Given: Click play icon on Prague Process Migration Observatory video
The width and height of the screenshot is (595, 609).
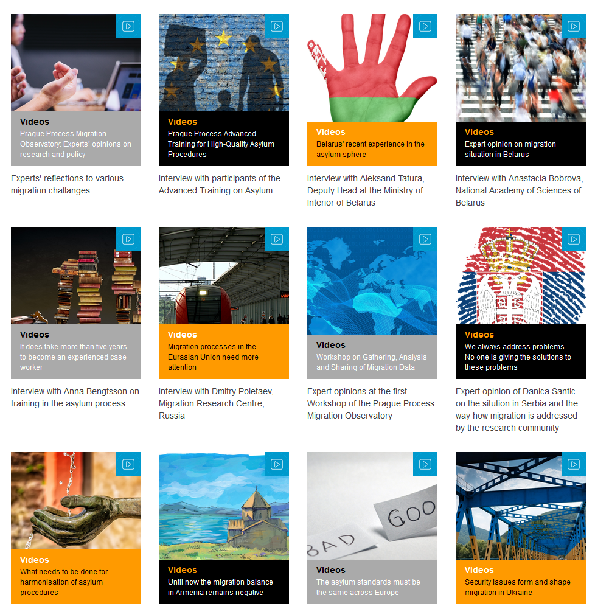Looking at the screenshot, I should point(128,26).
